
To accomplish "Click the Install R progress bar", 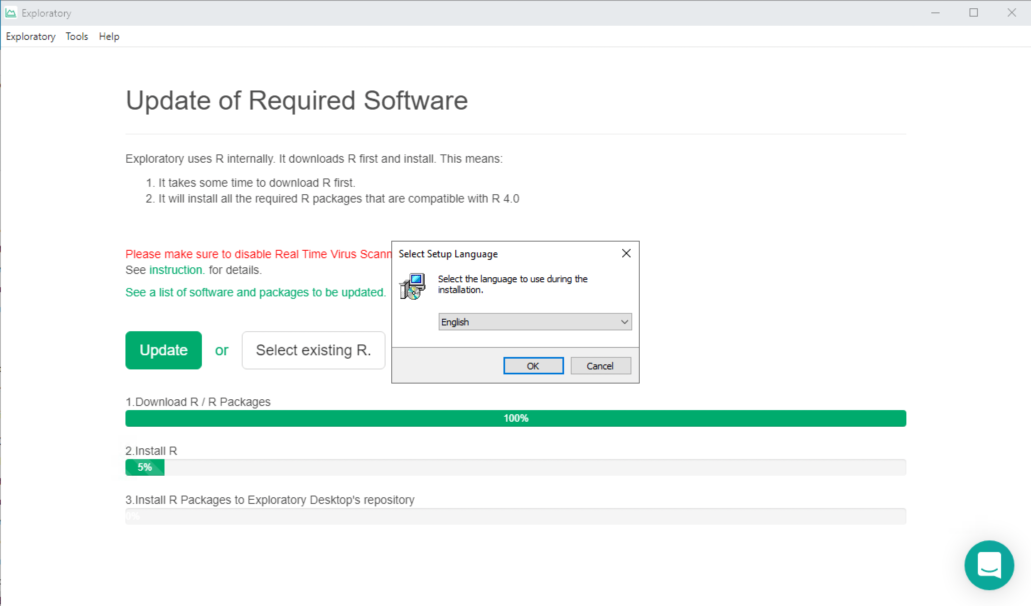I will tap(515, 467).
